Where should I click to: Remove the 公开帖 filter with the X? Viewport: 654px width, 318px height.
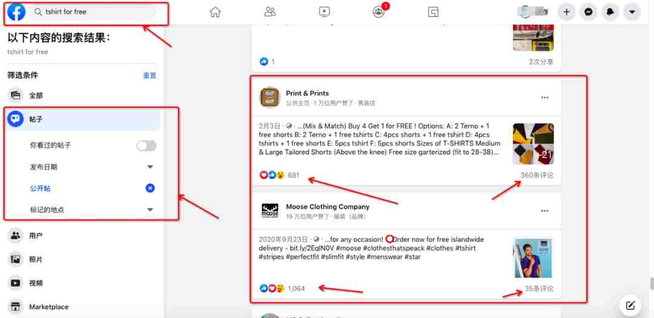pyautogui.click(x=150, y=188)
